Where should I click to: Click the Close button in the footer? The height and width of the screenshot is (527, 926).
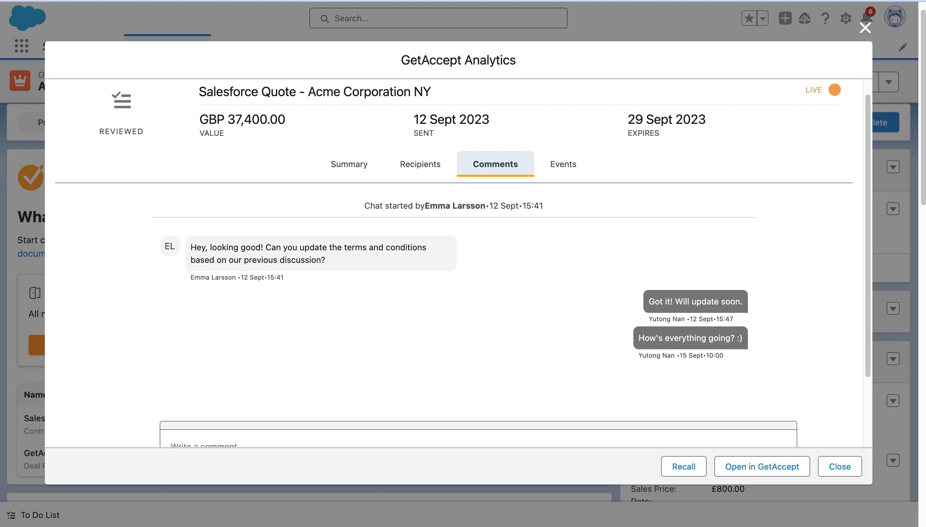coord(839,466)
